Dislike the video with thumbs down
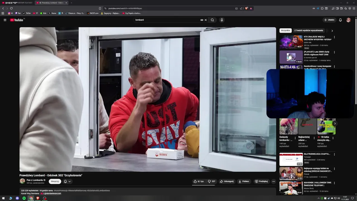 212,181
